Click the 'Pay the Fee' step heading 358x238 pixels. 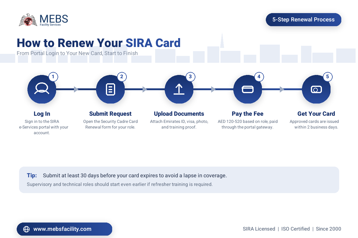click(248, 114)
